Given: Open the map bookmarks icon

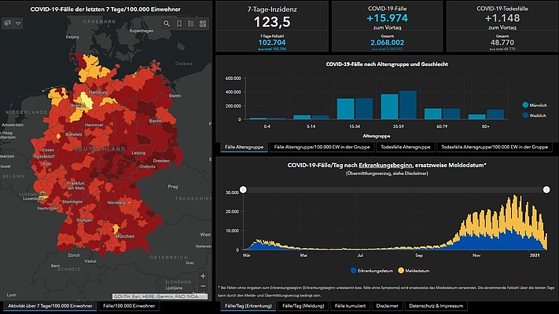Looking at the screenshot, I should tap(179, 24).
